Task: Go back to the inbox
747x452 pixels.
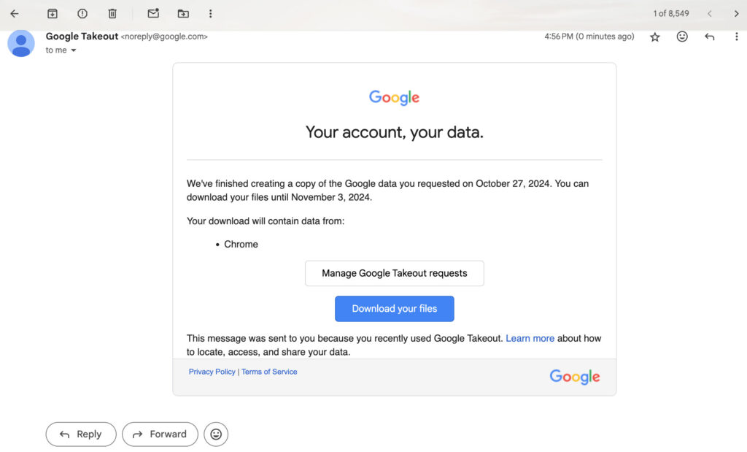Action: 15,13
